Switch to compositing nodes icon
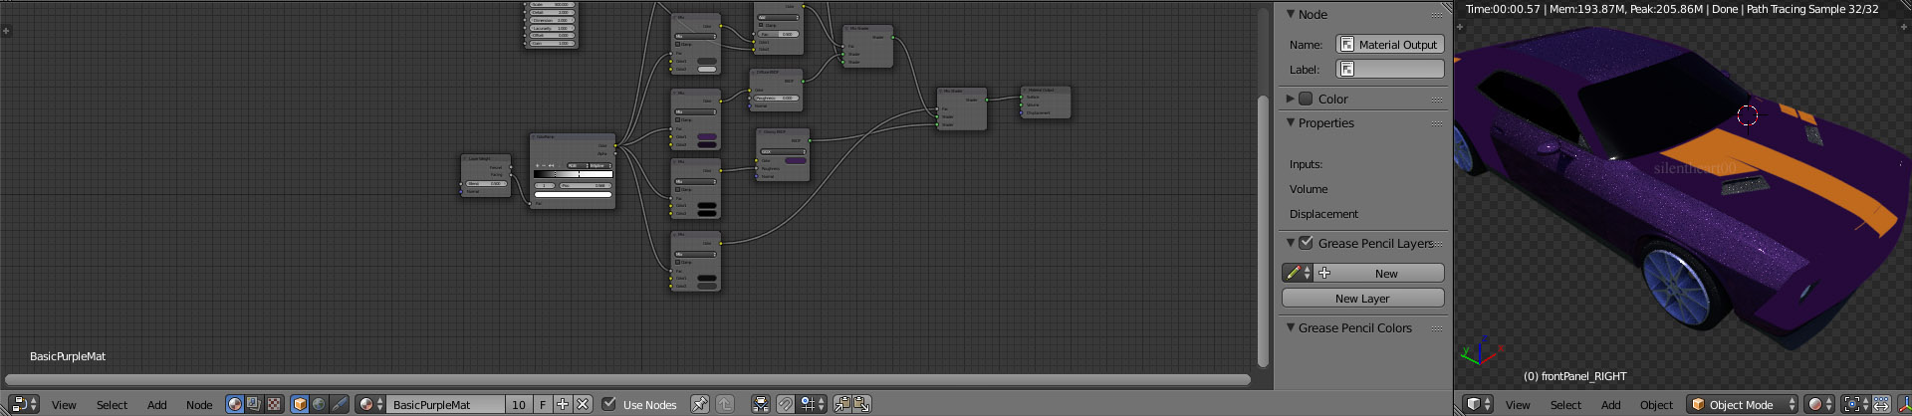Image resolution: width=1912 pixels, height=416 pixels. click(x=254, y=404)
